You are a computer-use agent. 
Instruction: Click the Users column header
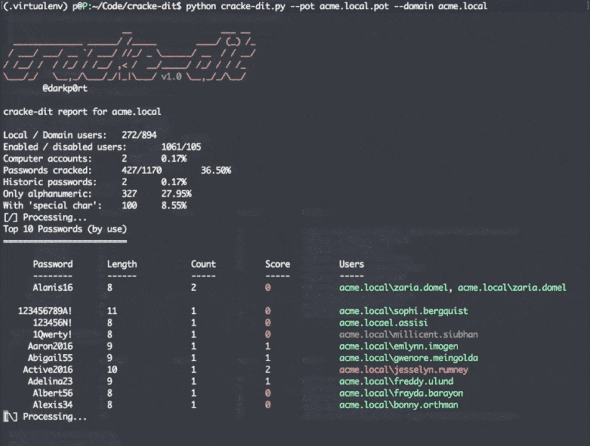[x=352, y=264]
